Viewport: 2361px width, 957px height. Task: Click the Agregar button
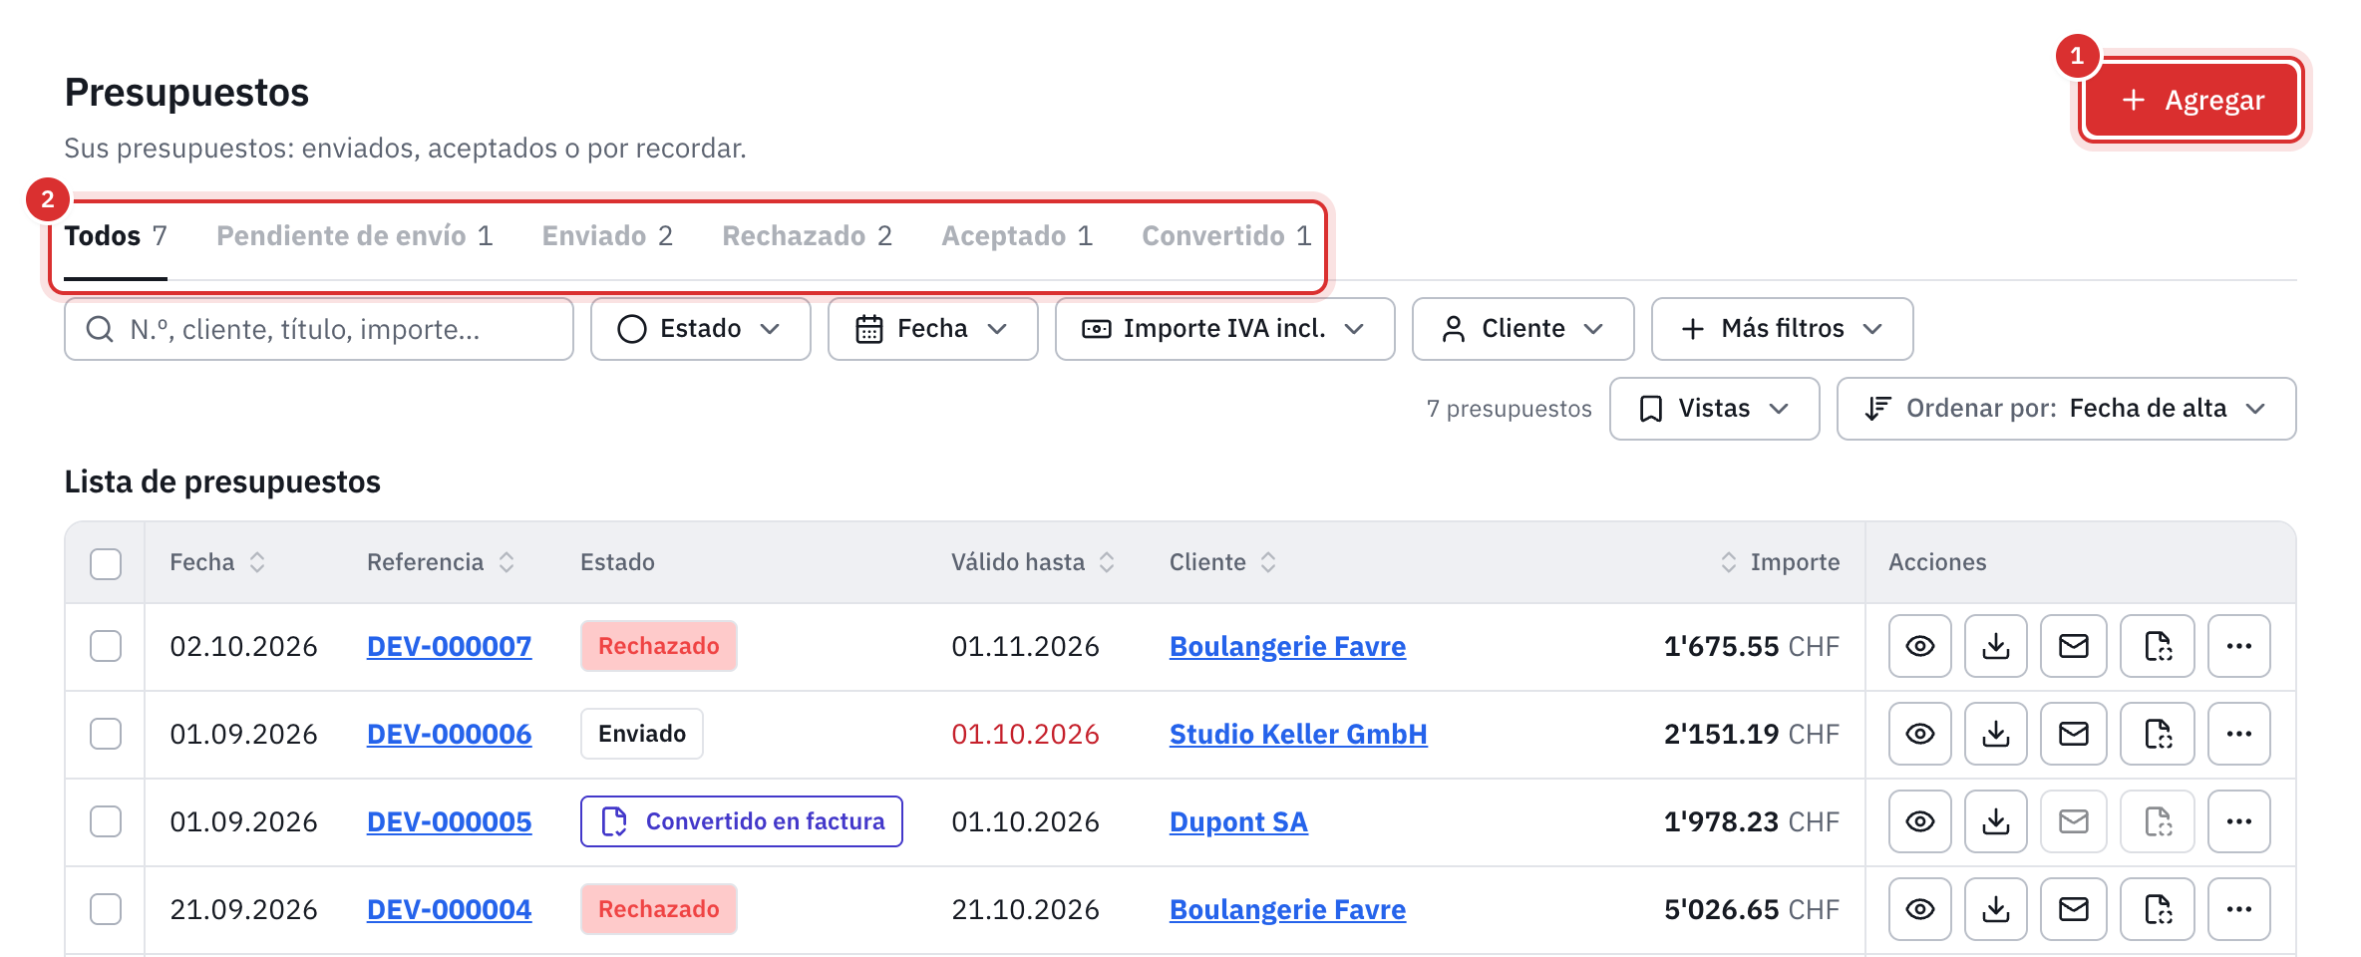pyautogui.click(x=2192, y=101)
